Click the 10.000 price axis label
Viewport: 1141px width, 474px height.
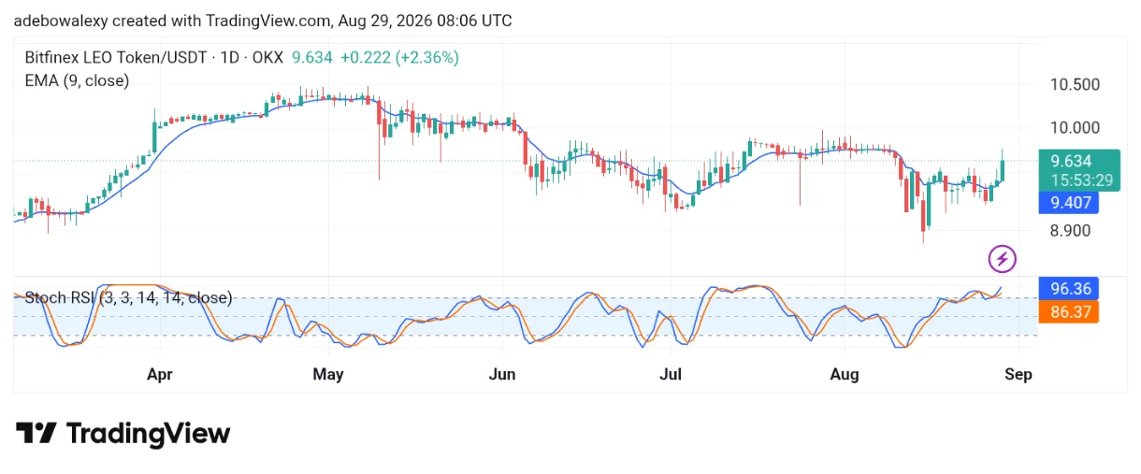[x=1076, y=128]
